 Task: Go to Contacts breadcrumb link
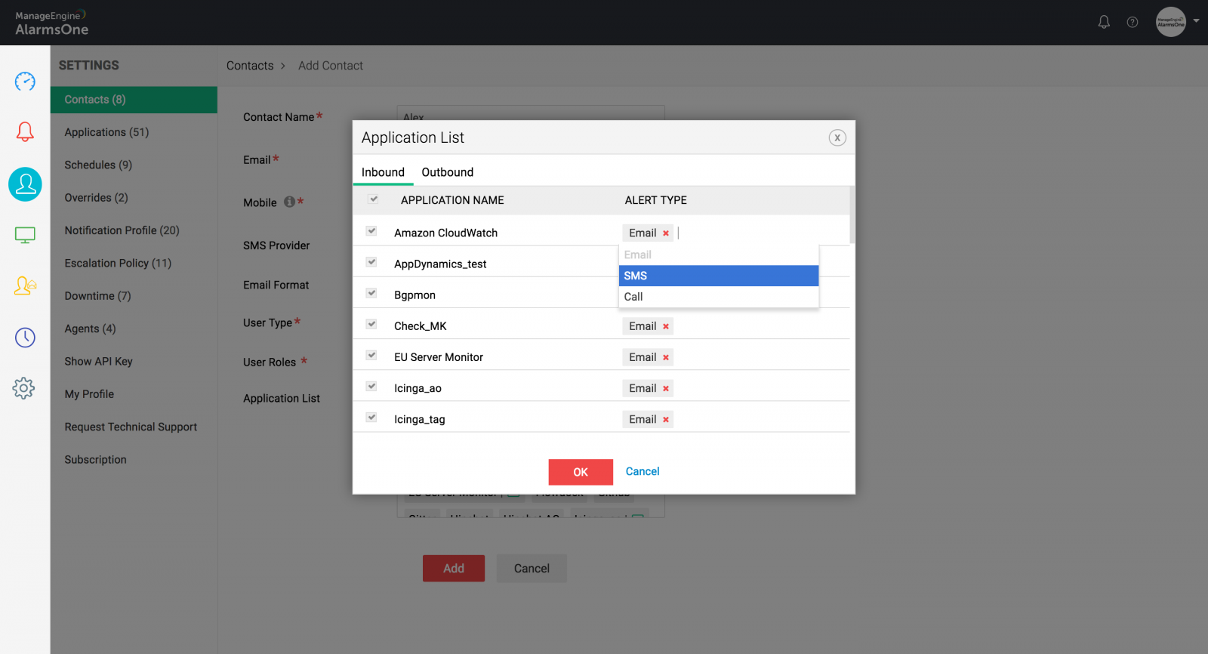(x=250, y=66)
